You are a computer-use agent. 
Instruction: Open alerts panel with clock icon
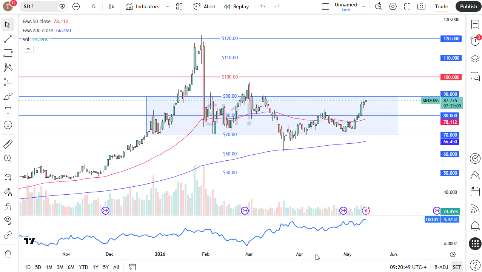click(x=475, y=41)
